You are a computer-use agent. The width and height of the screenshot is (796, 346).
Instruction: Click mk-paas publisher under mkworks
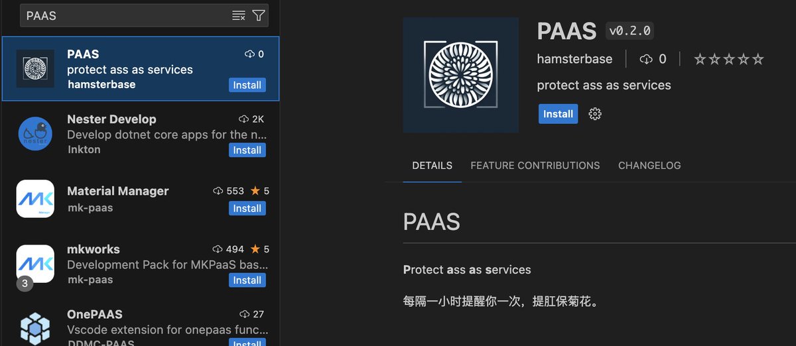pyautogui.click(x=90, y=279)
